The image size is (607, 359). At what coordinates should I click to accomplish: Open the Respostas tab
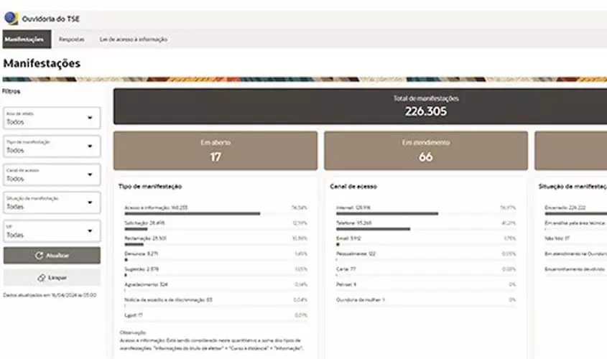tap(72, 39)
